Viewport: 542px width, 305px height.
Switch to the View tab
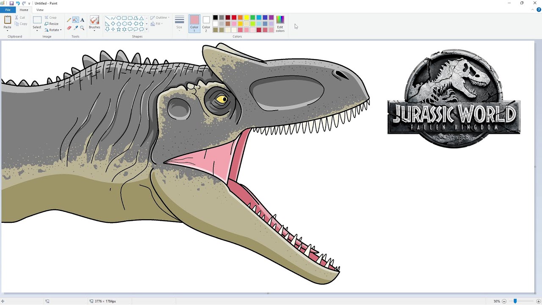click(40, 10)
